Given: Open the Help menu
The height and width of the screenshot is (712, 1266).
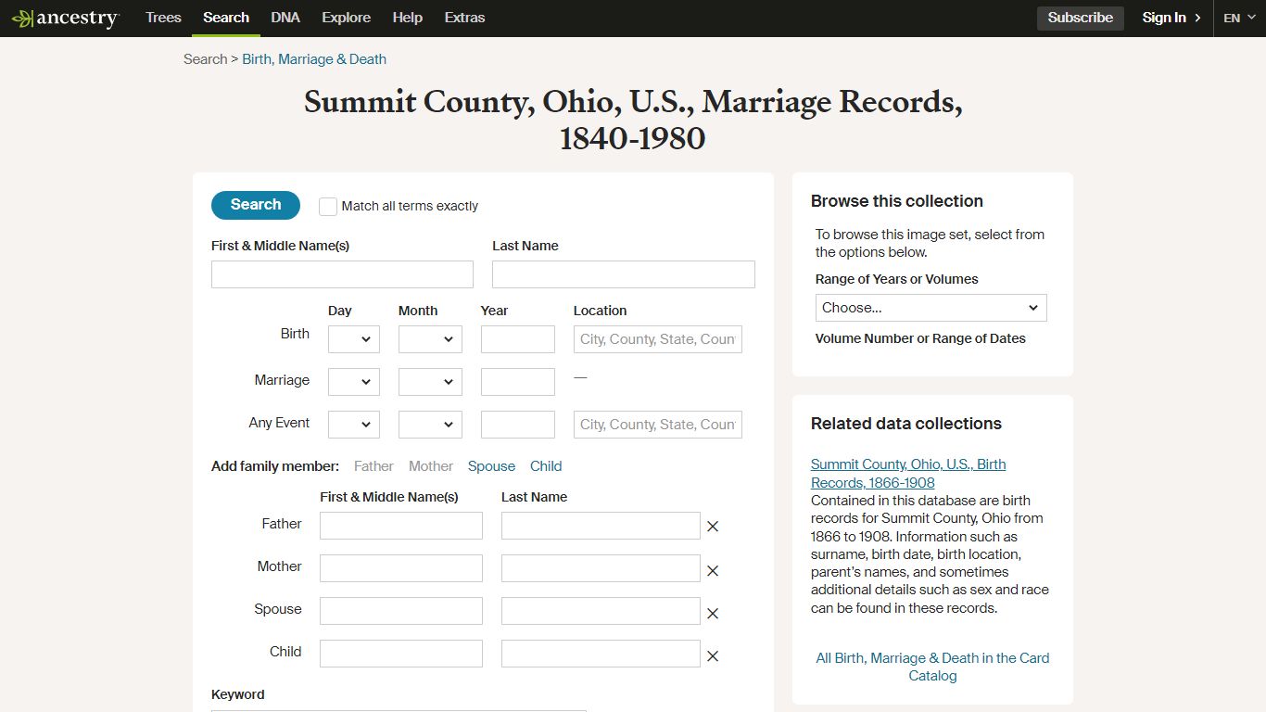Looking at the screenshot, I should [407, 18].
